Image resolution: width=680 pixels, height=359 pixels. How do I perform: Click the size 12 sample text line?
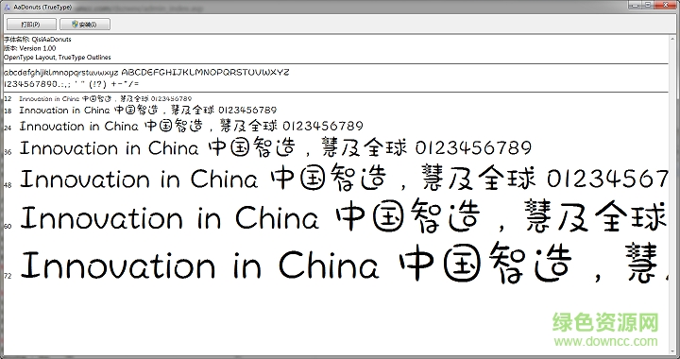[106, 99]
